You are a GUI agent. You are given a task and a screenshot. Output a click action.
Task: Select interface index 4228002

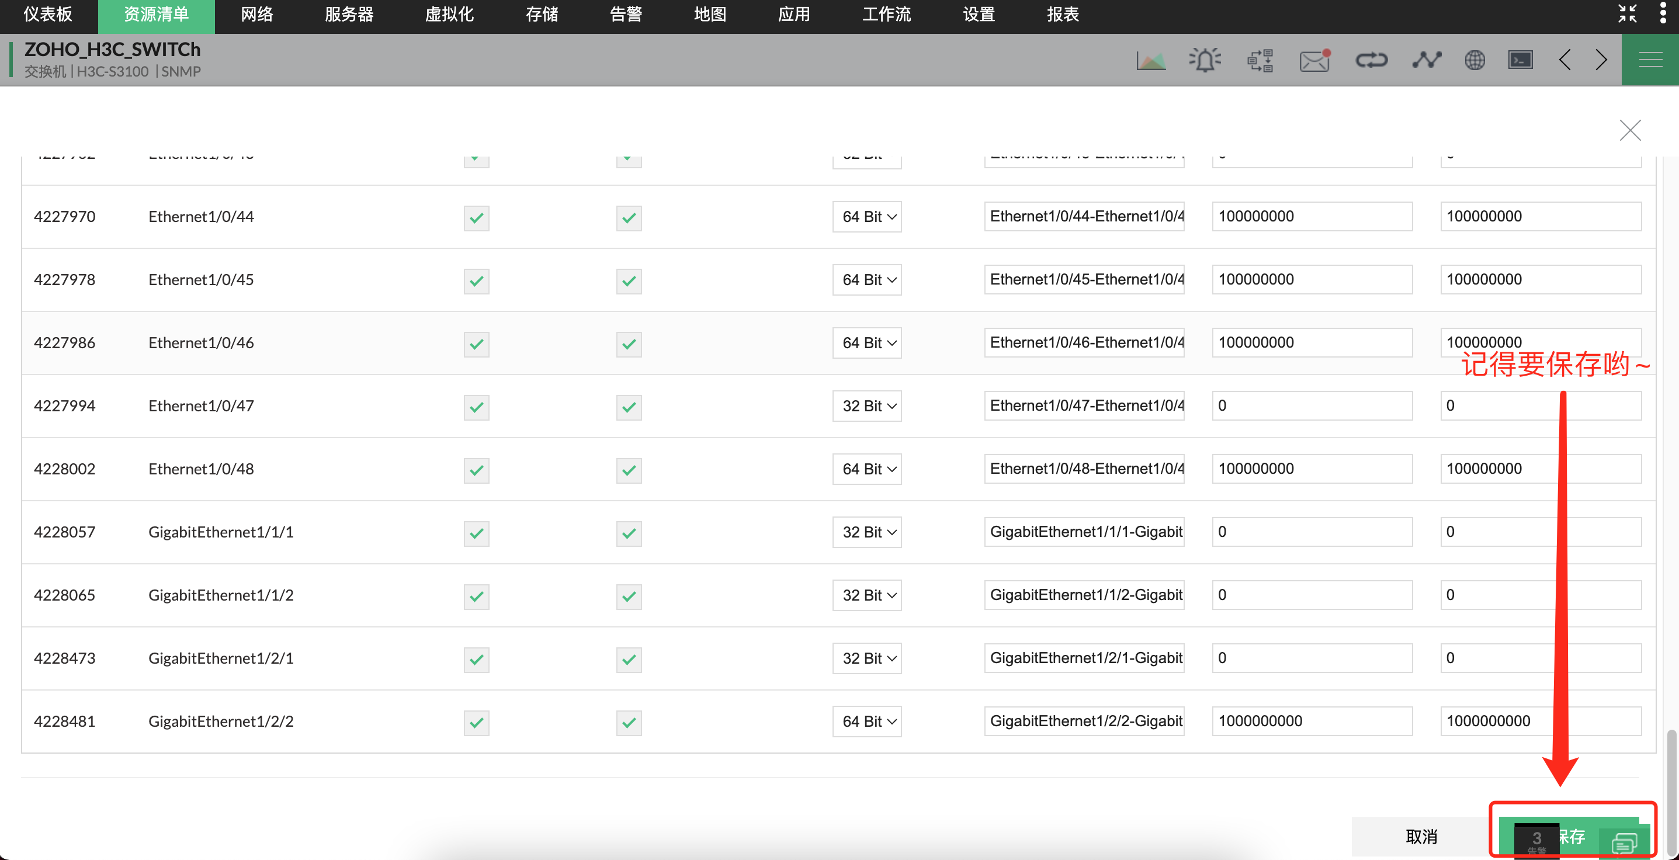64,470
